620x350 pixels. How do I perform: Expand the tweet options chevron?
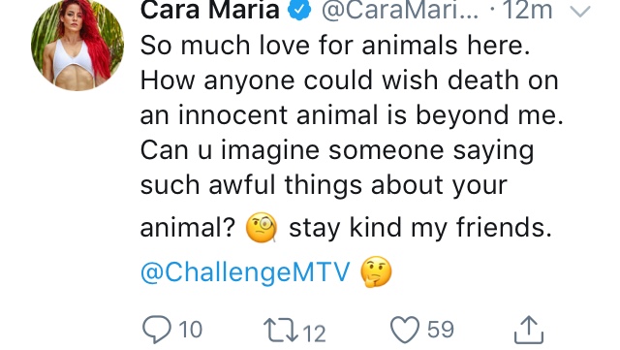pos(580,11)
